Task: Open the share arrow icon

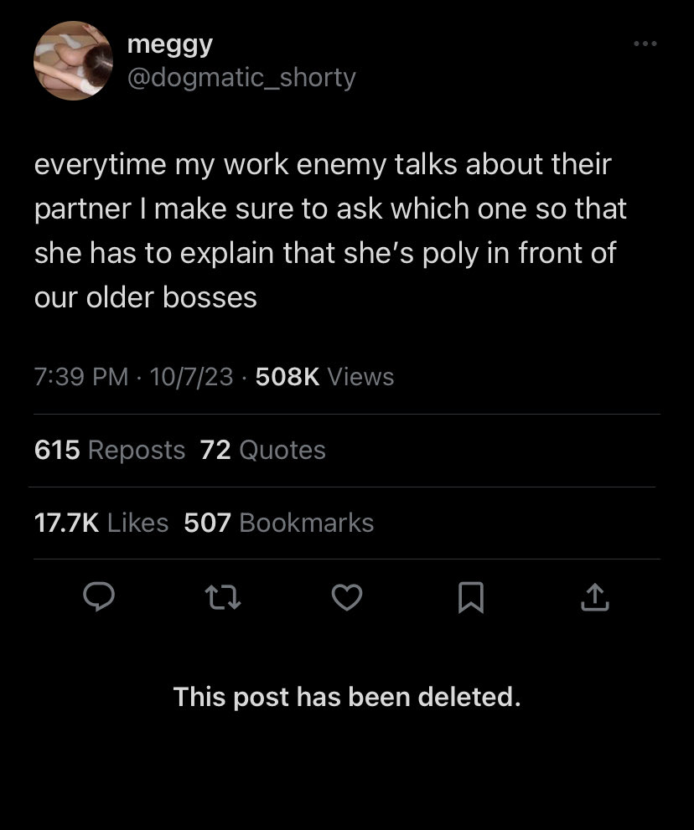Action: point(593,597)
